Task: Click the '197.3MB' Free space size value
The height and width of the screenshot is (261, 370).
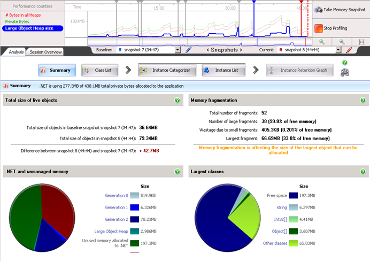Action: [x=307, y=196]
